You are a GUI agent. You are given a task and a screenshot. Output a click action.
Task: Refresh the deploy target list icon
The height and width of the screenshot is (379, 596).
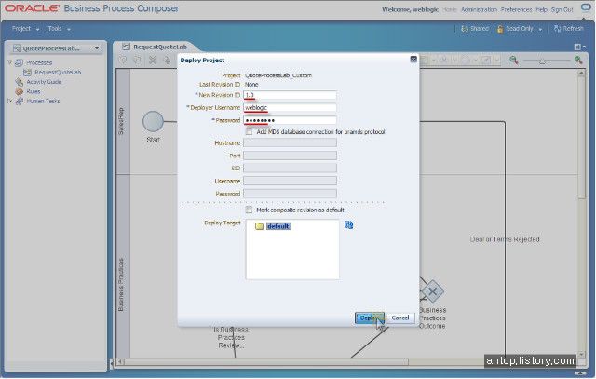pos(348,225)
